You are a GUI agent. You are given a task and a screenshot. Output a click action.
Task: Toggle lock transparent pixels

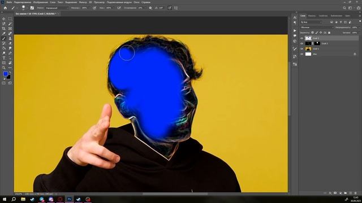tap(312, 33)
